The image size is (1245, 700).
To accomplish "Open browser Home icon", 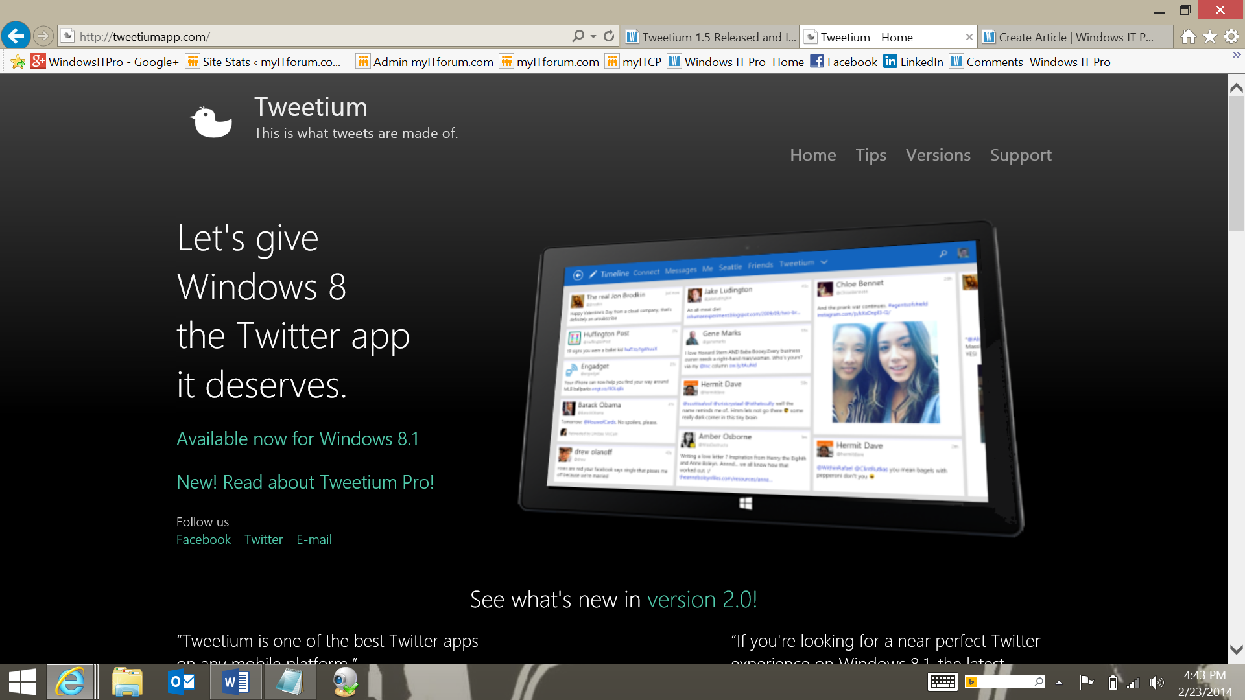I will tap(1188, 37).
